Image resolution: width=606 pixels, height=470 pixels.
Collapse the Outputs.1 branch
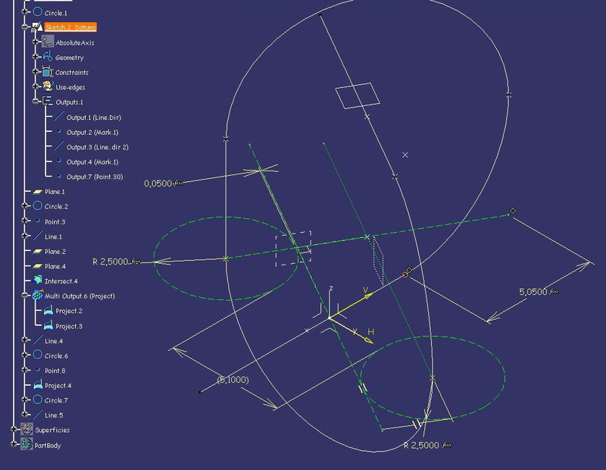point(36,102)
